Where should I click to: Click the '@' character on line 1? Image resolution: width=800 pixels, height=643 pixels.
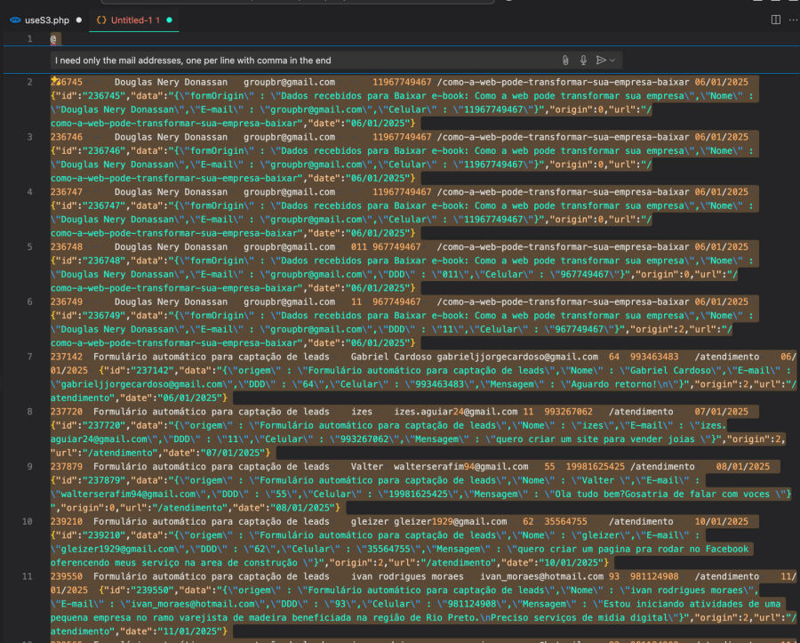click(x=53, y=39)
